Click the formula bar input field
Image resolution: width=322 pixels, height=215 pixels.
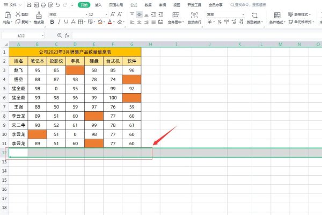197,35
